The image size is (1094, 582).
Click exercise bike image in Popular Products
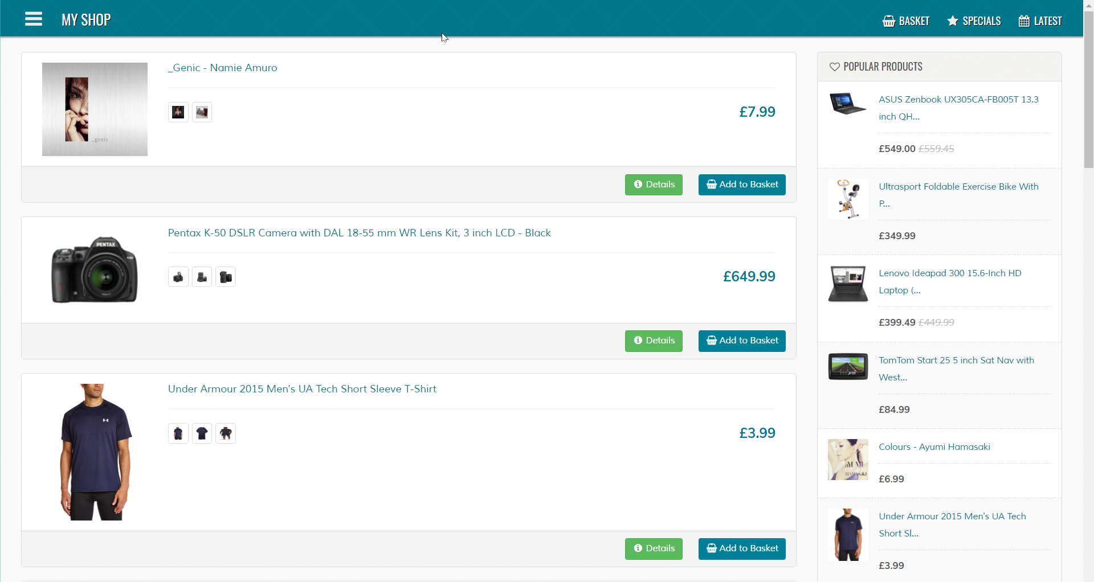(848, 199)
